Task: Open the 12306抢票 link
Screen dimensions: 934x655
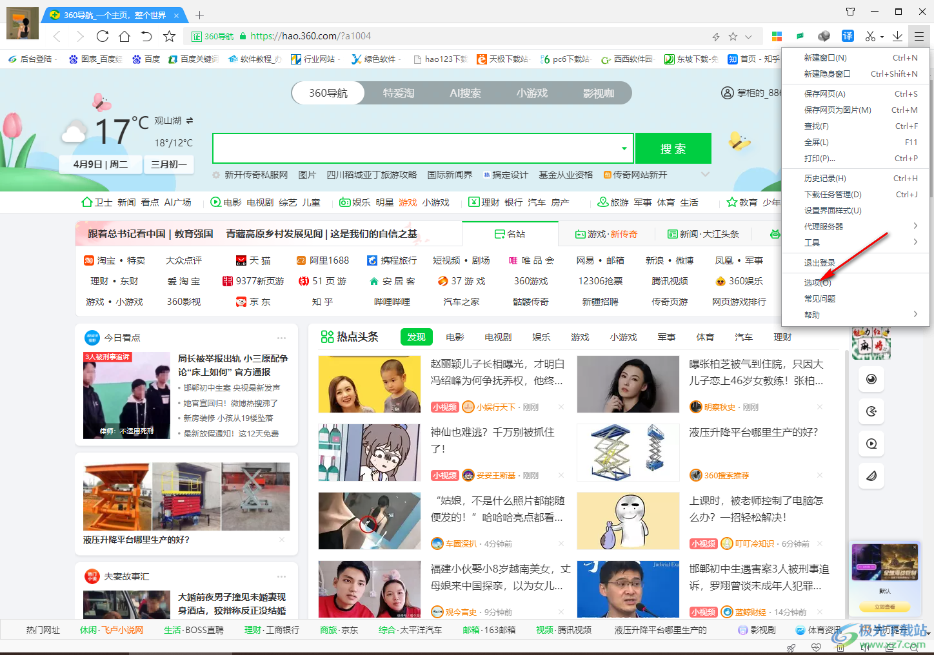Action: tap(601, 281)
